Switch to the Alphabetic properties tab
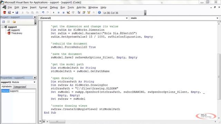 tap(7, 86)
